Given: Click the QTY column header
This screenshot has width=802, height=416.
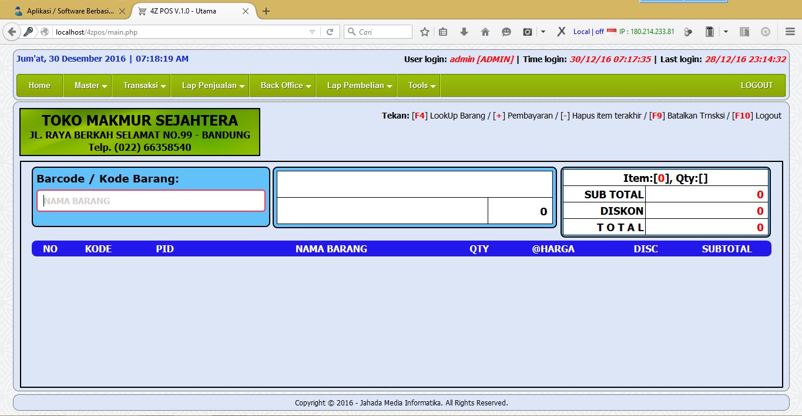Looking at the screenshot, I should (479, 249).
